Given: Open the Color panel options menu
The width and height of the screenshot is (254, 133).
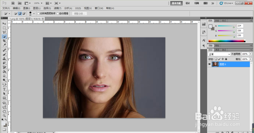Looking at the screenshot, I should pyautogui.click(x=251, y=21).
